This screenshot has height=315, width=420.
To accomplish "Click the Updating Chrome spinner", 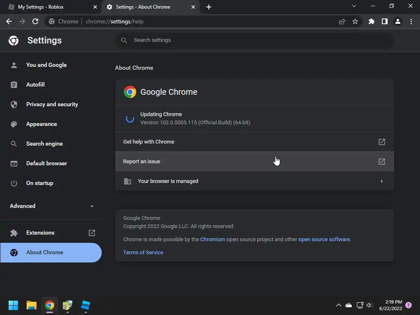I will tap(130, 119).
